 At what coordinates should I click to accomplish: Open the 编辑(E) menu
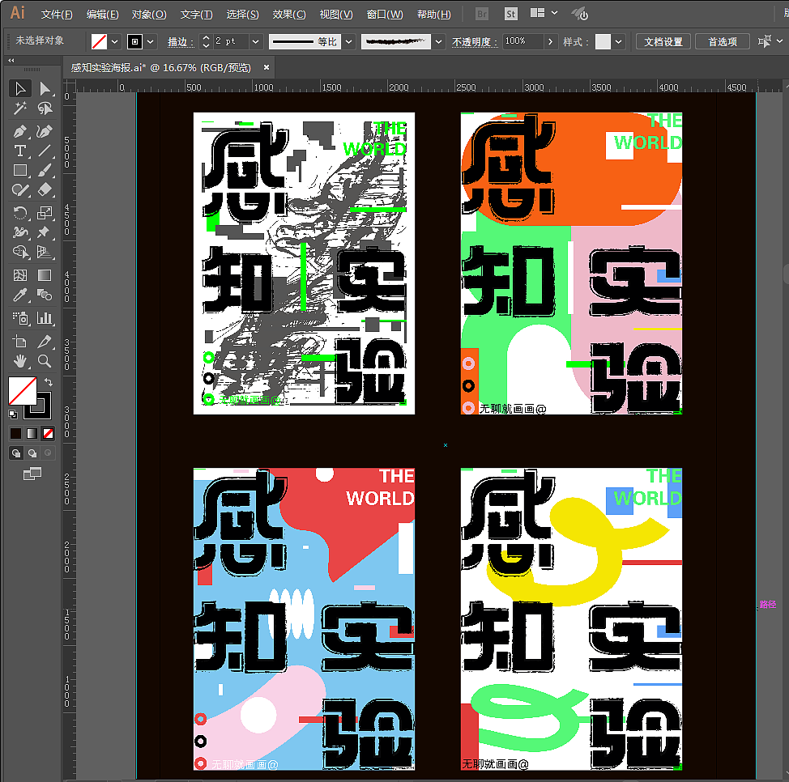[102, 15]
